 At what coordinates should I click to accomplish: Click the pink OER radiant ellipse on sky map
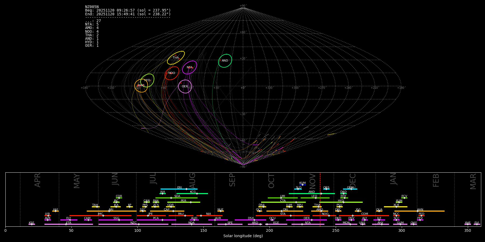185,87
